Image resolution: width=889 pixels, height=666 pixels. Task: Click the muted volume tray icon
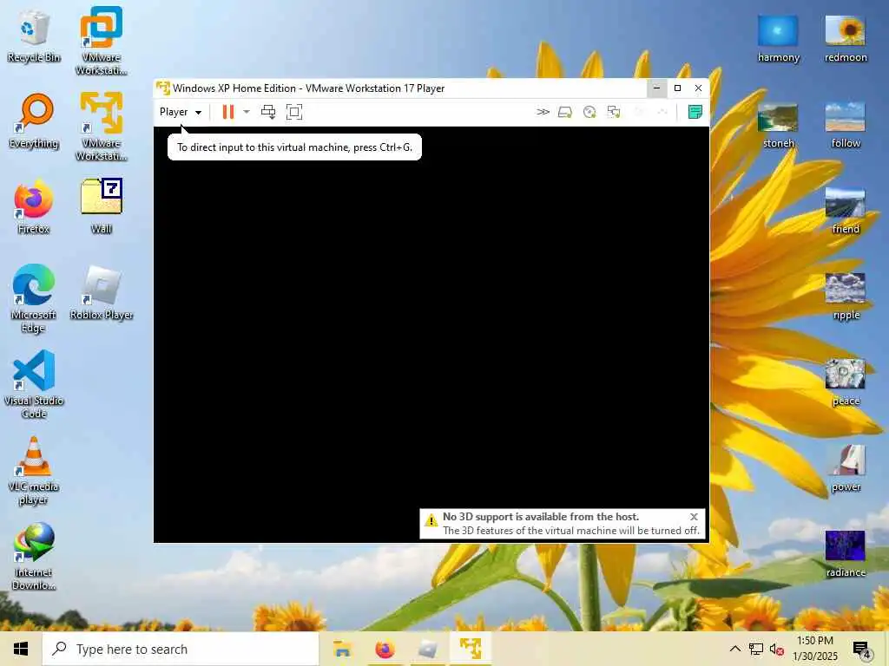pyautogui.click(x=777, y=649)
